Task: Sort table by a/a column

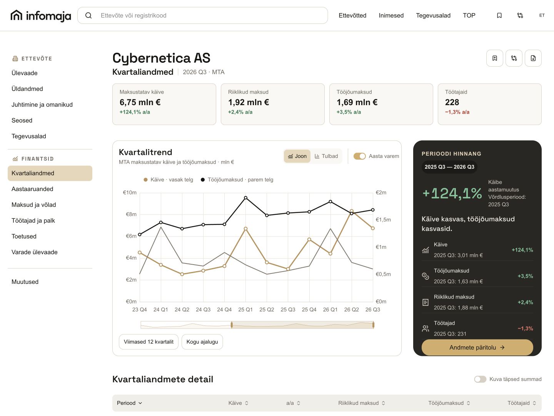Action: 294,403
